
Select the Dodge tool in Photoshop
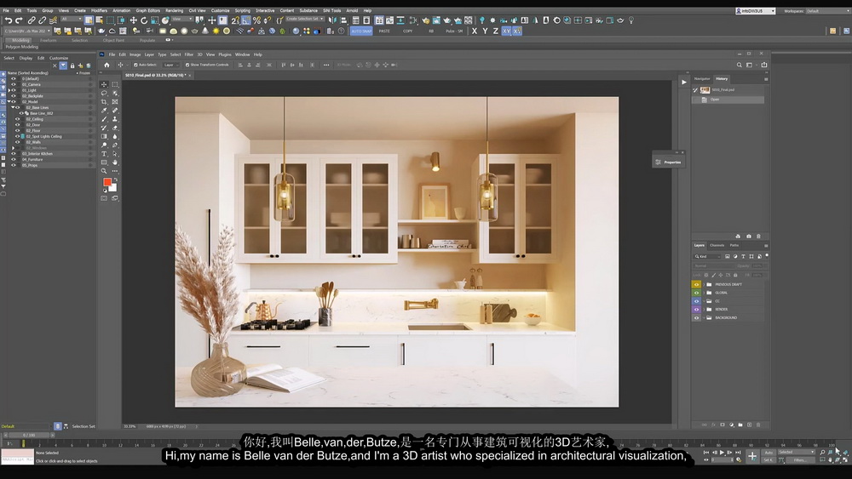(104, 145)
